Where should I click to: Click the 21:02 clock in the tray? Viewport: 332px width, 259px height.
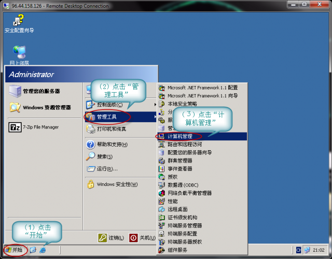[319, 250]
